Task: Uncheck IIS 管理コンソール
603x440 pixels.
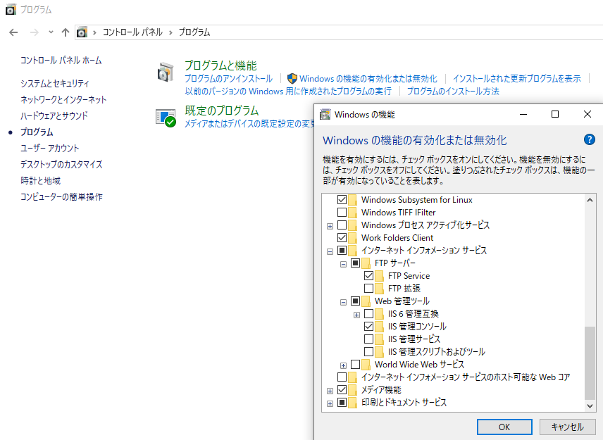Action: click(369, 327)
